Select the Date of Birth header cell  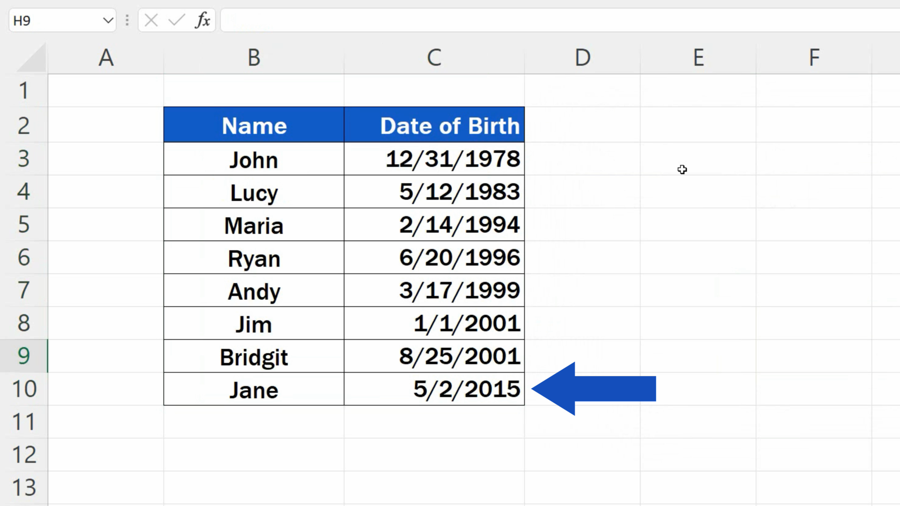click(x=434, y=125)
